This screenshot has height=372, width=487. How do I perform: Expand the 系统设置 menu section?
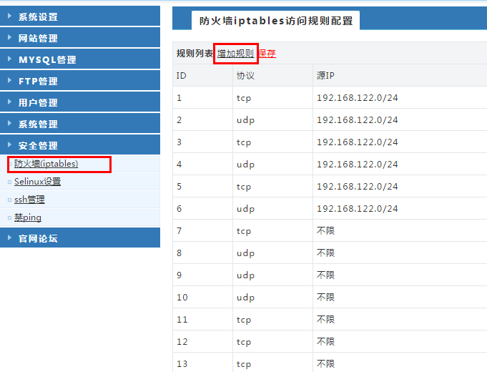pyautogui.click(x=38, y=16)
